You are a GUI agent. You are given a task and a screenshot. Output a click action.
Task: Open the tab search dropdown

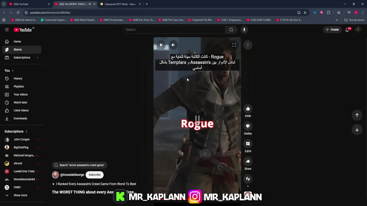pyautogui.click(x=4, y=4)
